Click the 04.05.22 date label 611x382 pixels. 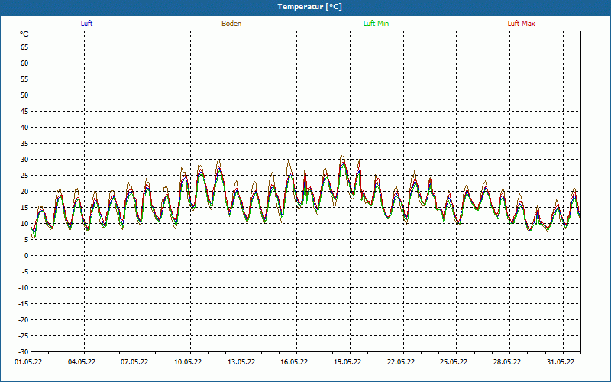[82, 361]
